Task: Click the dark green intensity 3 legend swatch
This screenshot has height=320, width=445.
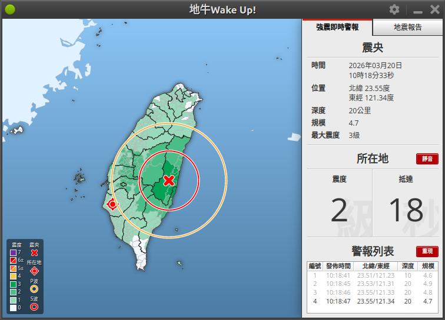Action: (x=13, y=284)
